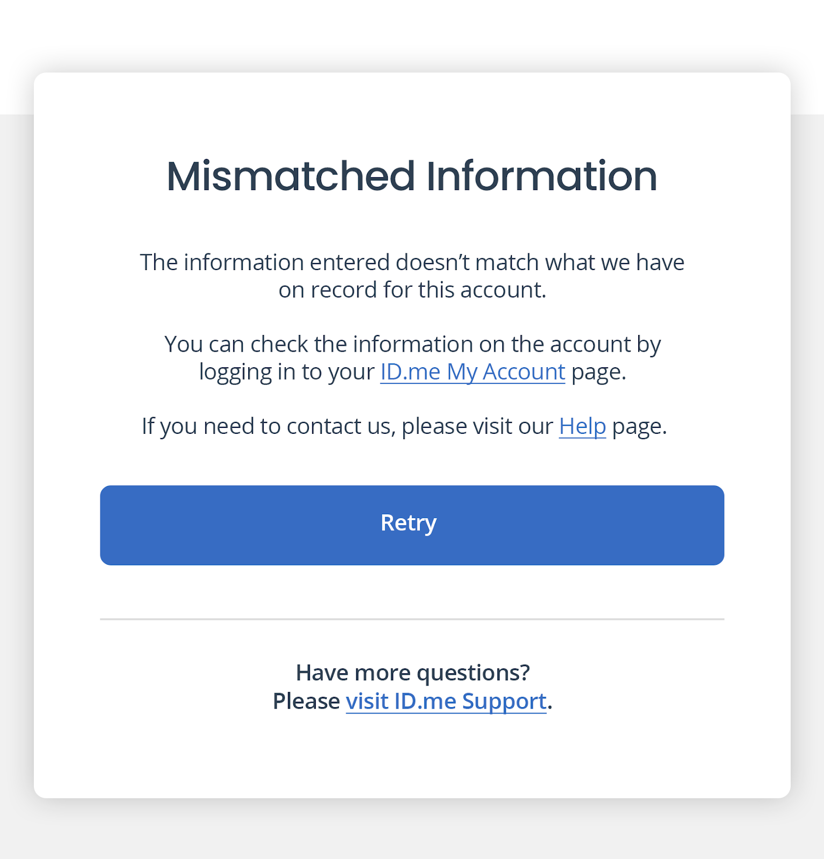Click the "on record for this account" line
This screenshot has width=824, height=859.
pos(412,290)
